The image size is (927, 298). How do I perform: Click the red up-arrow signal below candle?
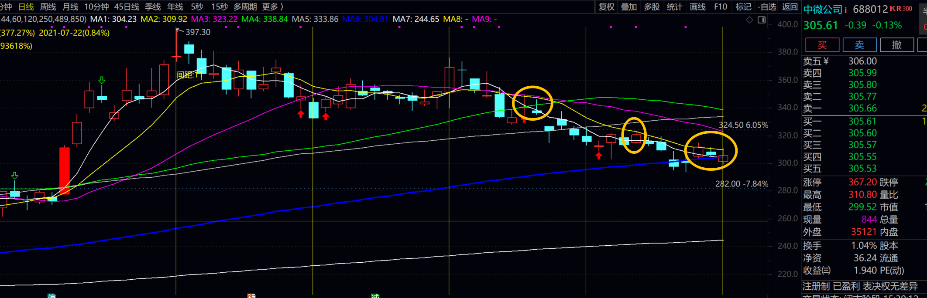(x=301, y=114)
